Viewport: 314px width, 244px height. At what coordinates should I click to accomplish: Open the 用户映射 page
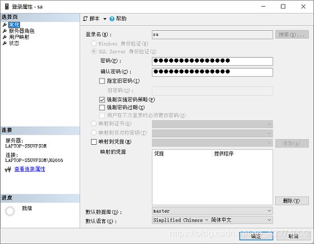tap(19, 37)
